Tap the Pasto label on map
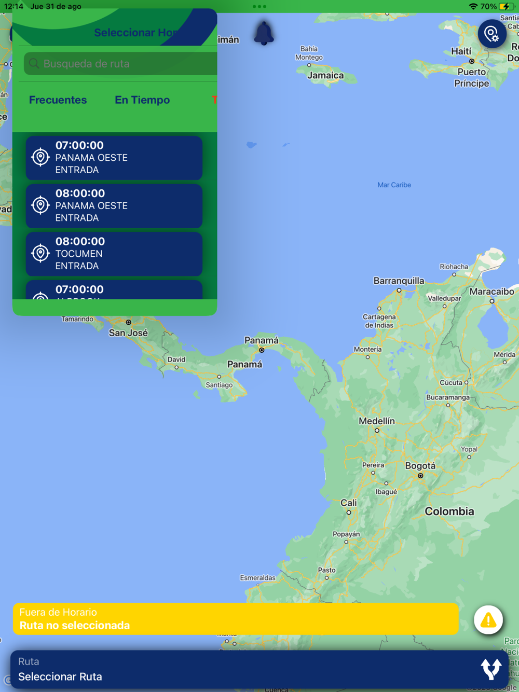Screen dimensions: 519x692 [x=326, y=570]
